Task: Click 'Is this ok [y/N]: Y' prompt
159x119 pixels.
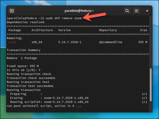Action: pos(23,70)
